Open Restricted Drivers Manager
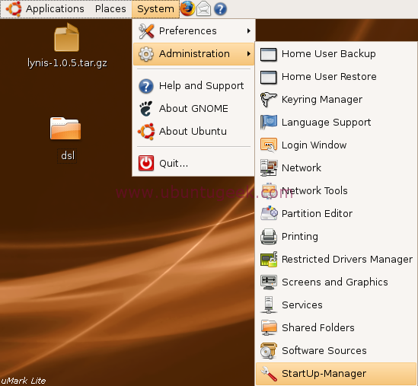This screenshot has width=418, height=386. tap(337, 260)
